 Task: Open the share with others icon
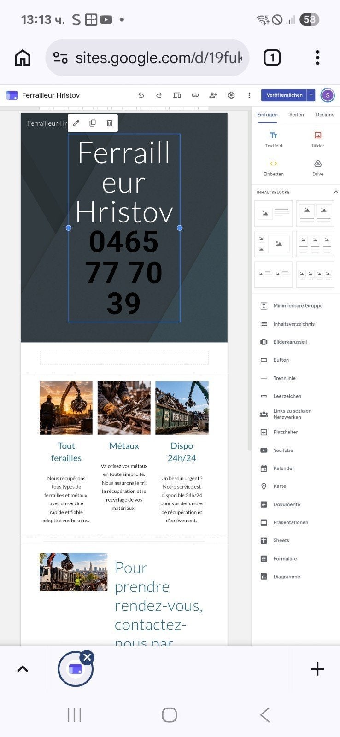point(213,95)
